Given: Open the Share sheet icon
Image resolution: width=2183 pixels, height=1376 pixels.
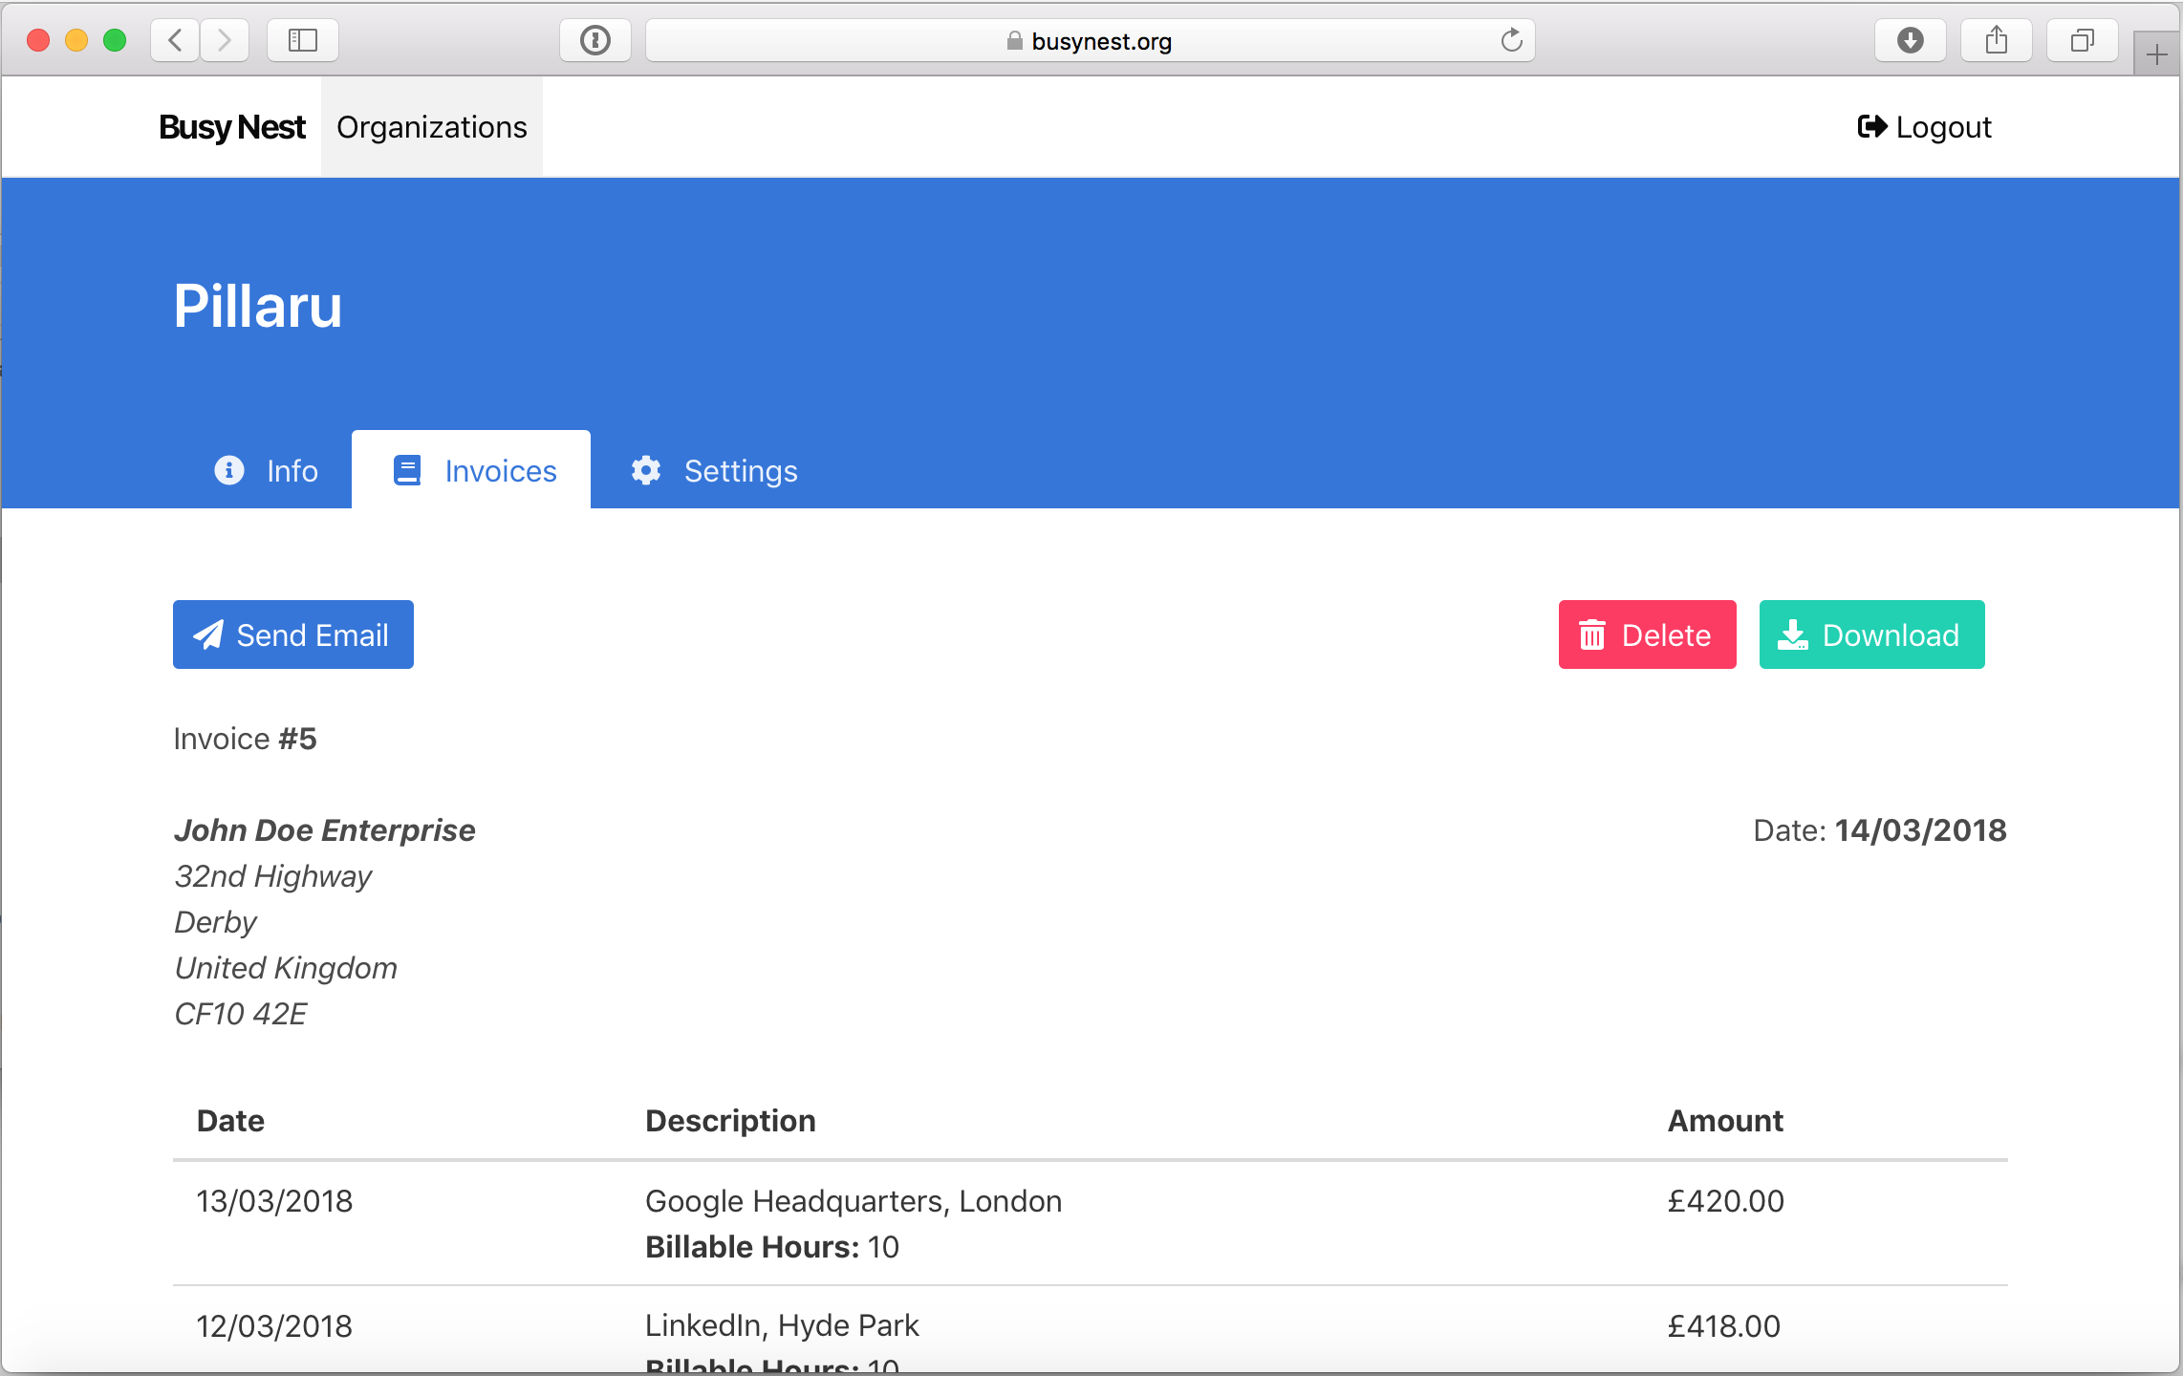Looking at the screenshot, I should (x=1997, y=40).
